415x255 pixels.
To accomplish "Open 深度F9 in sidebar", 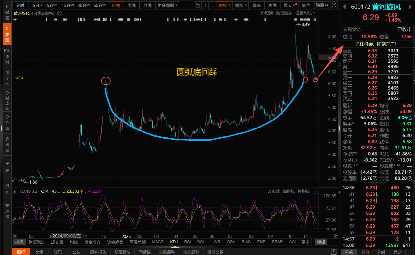I will [7, 78].
